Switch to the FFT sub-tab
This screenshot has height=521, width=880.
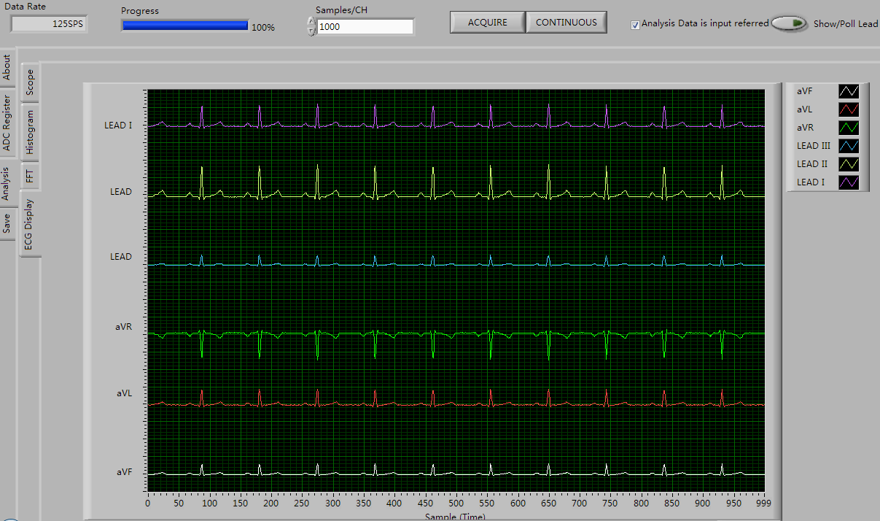tap(30, 175)
